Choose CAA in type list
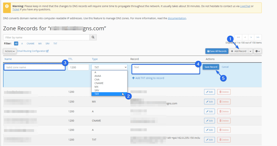The width and height of the screenshot is (277, 146). (109, 79)
